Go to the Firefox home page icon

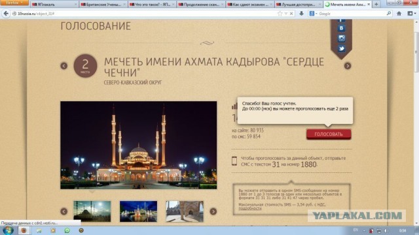(x=399, y=14)
